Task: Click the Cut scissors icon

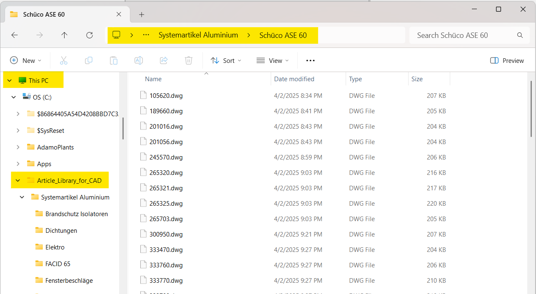Action: [x=63, y=61]
